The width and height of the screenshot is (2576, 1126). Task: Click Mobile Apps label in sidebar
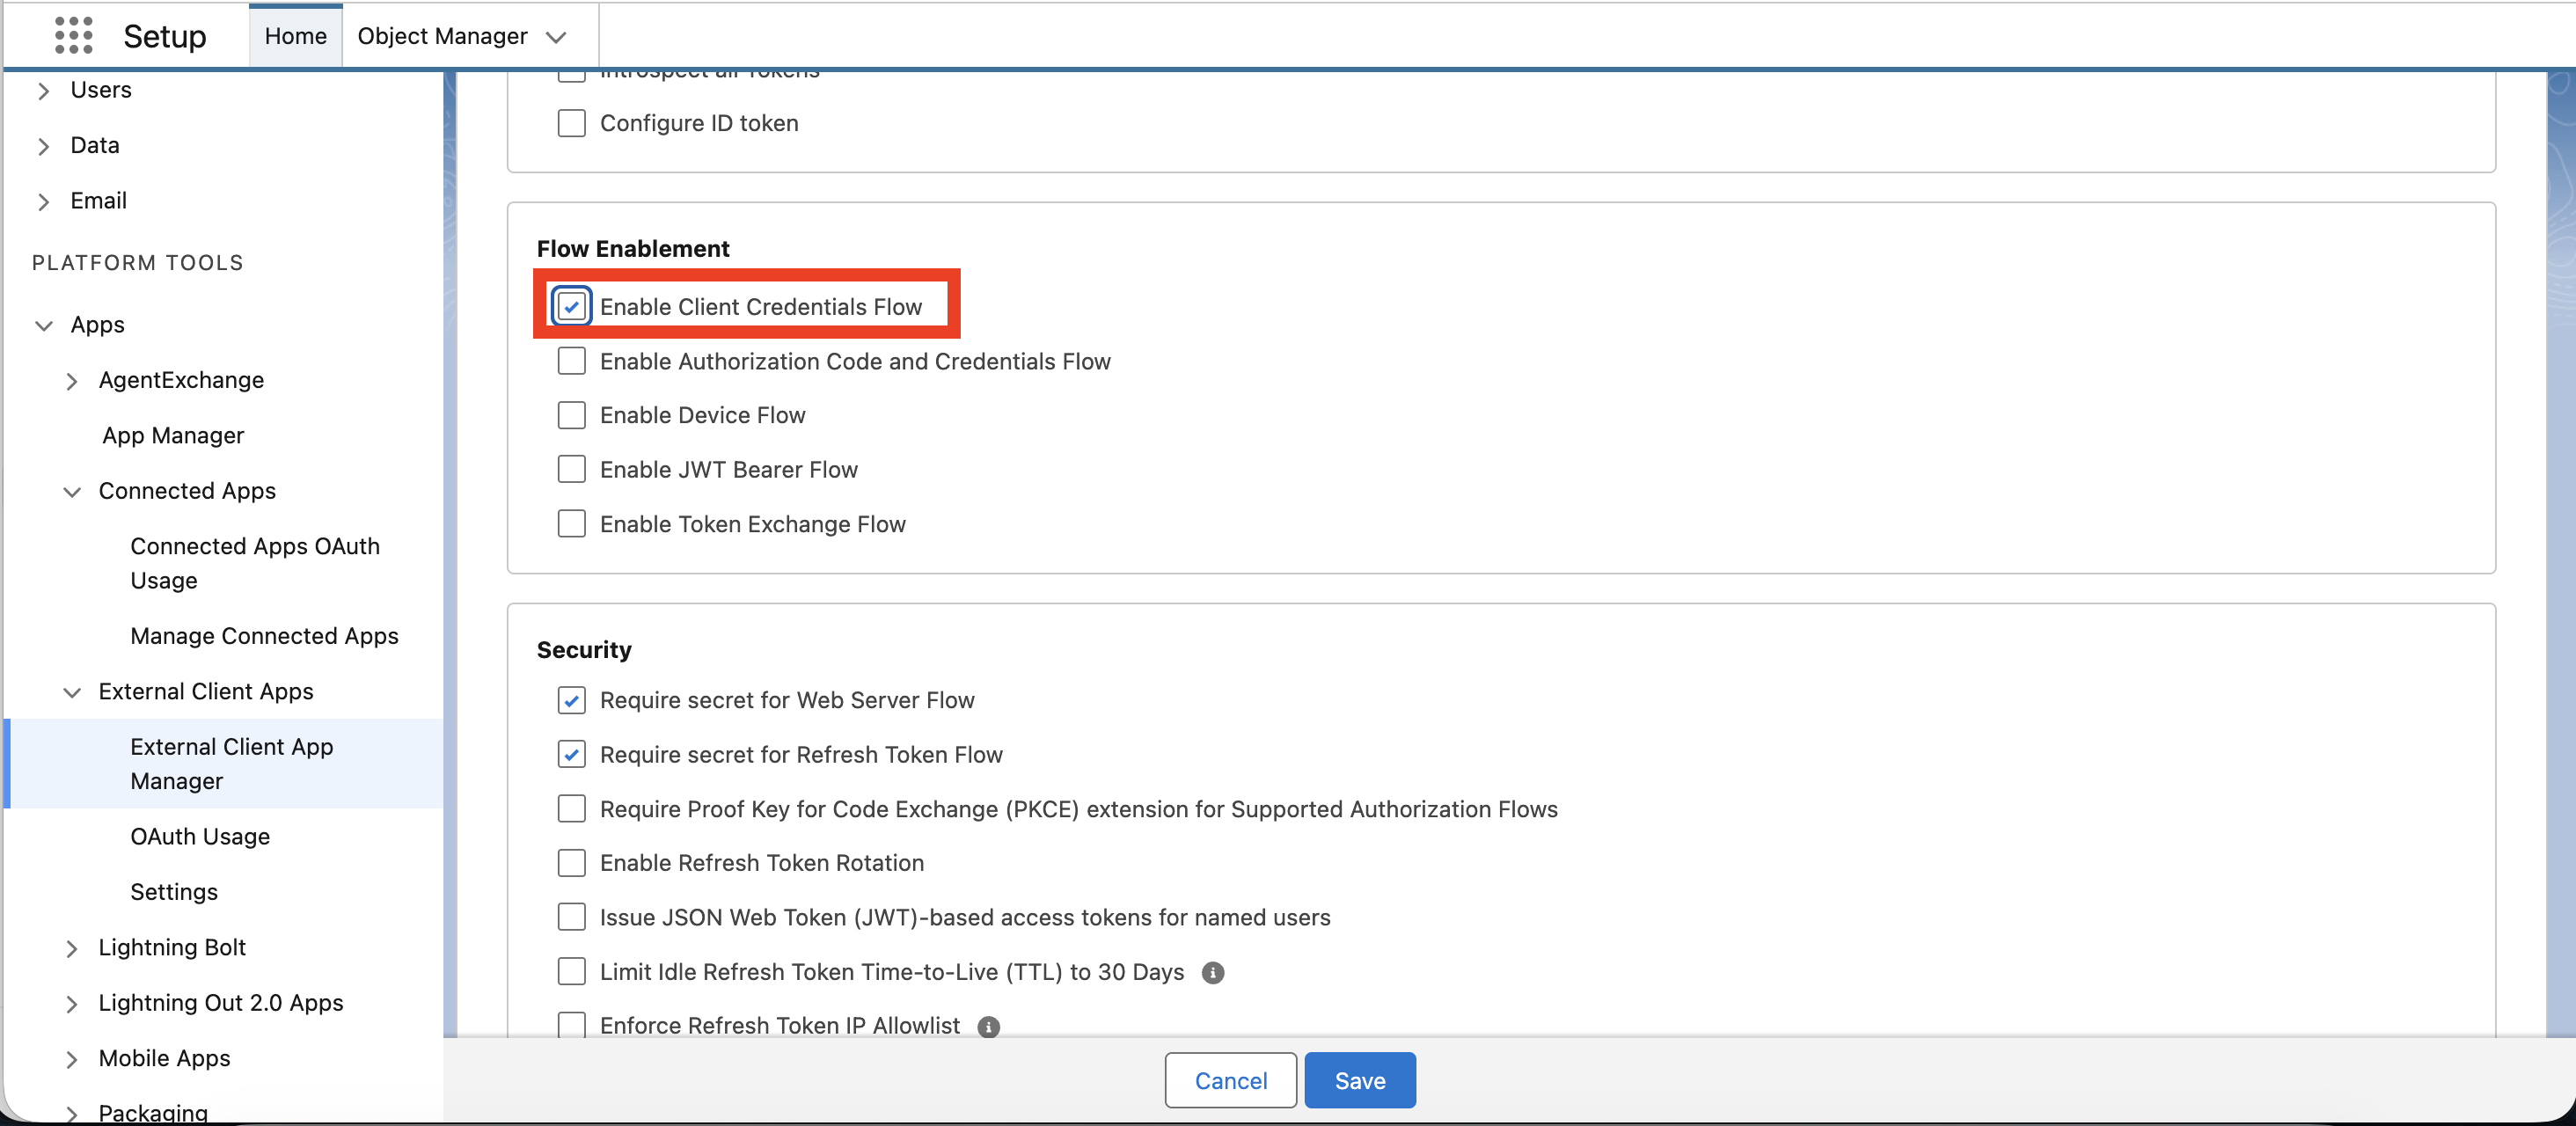tap(164, 1059)
